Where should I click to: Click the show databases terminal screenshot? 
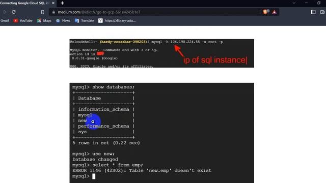click(161, 133)
